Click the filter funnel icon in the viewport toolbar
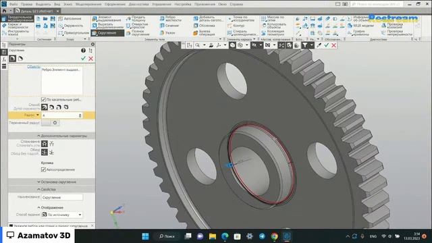432x243 pixels. point(304,45)
